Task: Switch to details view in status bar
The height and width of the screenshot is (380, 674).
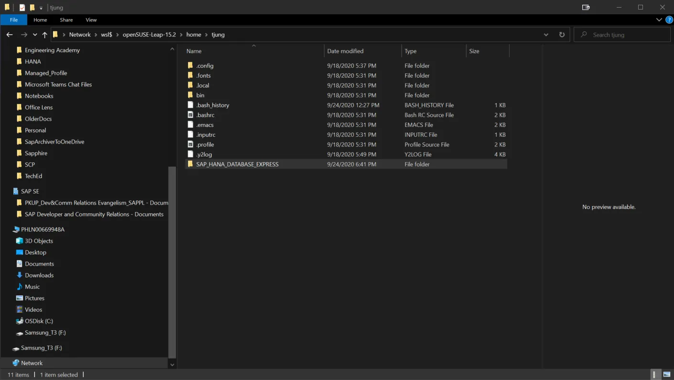Action: pos(656,375)
